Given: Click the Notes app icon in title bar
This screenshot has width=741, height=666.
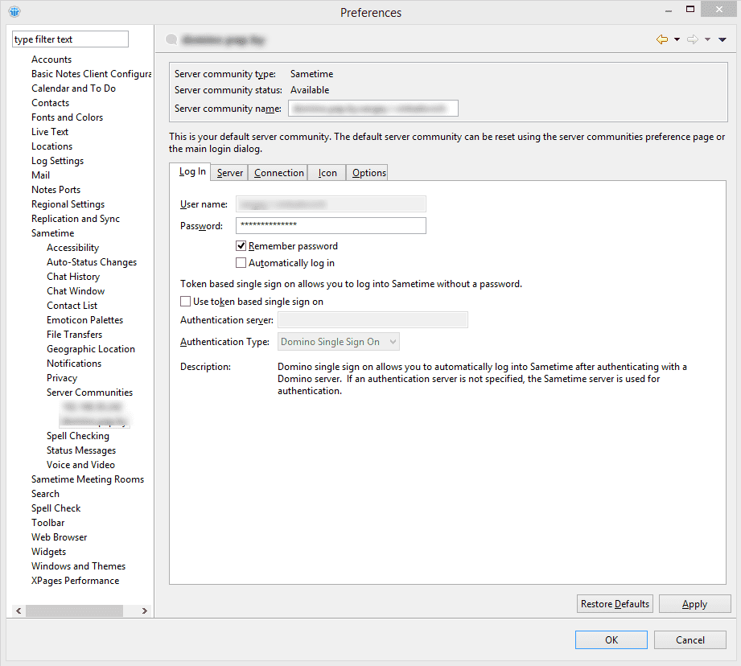Looking at the screenshot, I should pos(14,12).
